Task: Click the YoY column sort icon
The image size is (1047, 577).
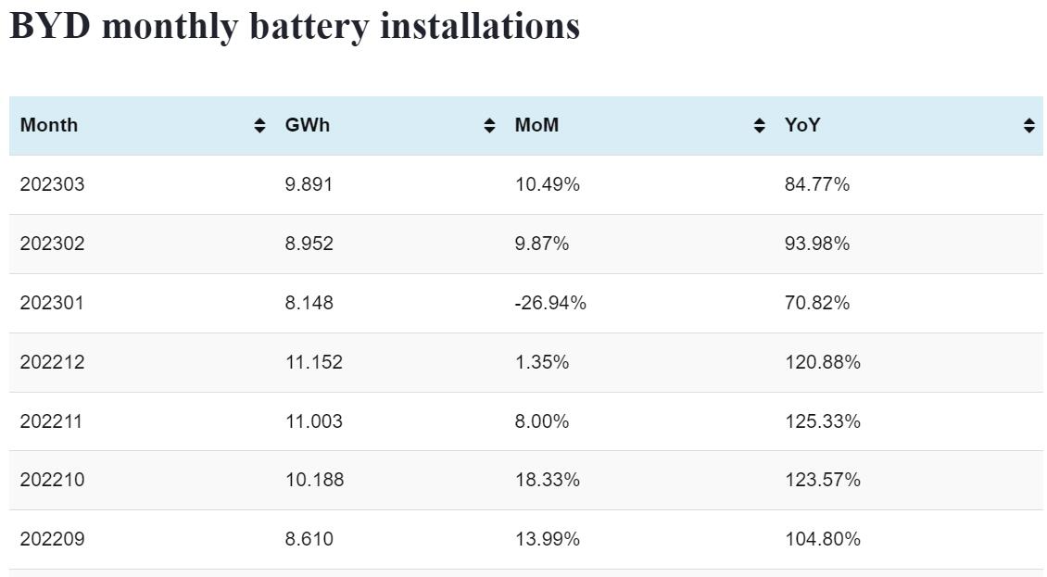Action: coord(1028,126)
